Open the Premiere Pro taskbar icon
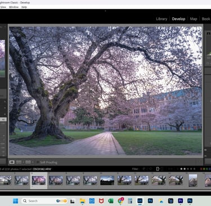211x206 pixels. pos(180,201)
